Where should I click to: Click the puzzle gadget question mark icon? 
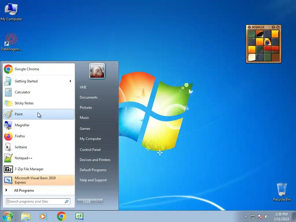click(273, 27)
